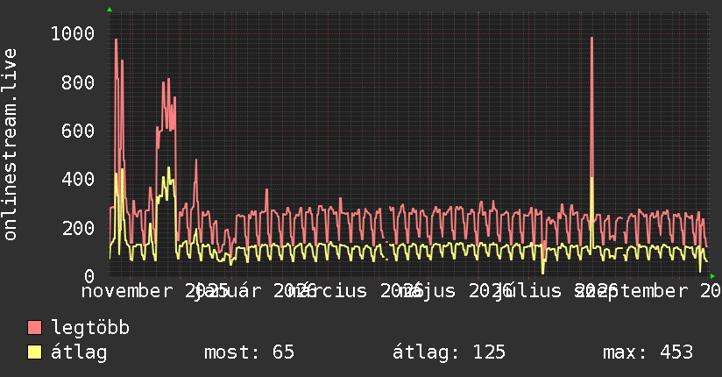The image size is (722, 377).
Task: Click the red 'legtöbb' legend swatch
Action: (x=34, y=327)
